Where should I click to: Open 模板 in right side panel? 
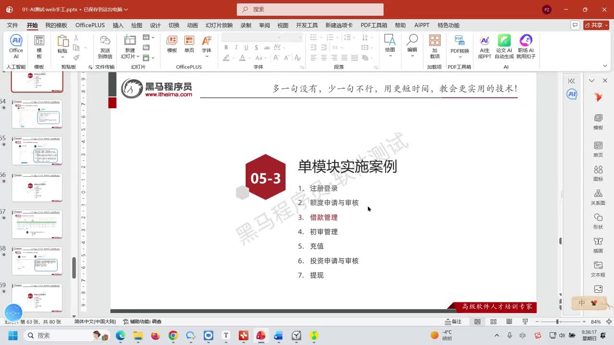click(598, 122)
